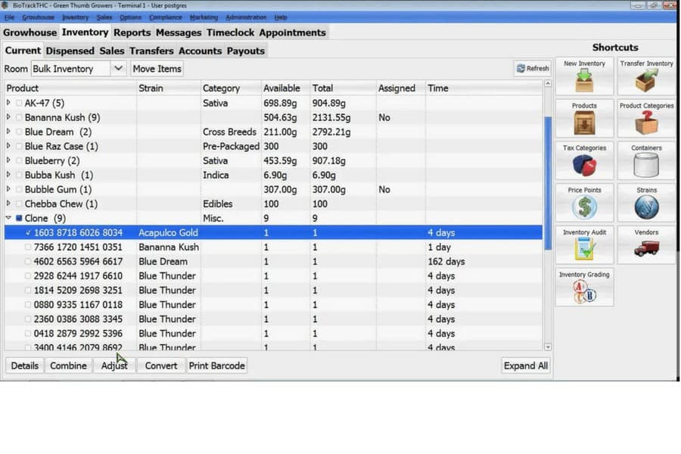Switch to the Appointments tab
This screenshot has width=681, height=454.
292,33
